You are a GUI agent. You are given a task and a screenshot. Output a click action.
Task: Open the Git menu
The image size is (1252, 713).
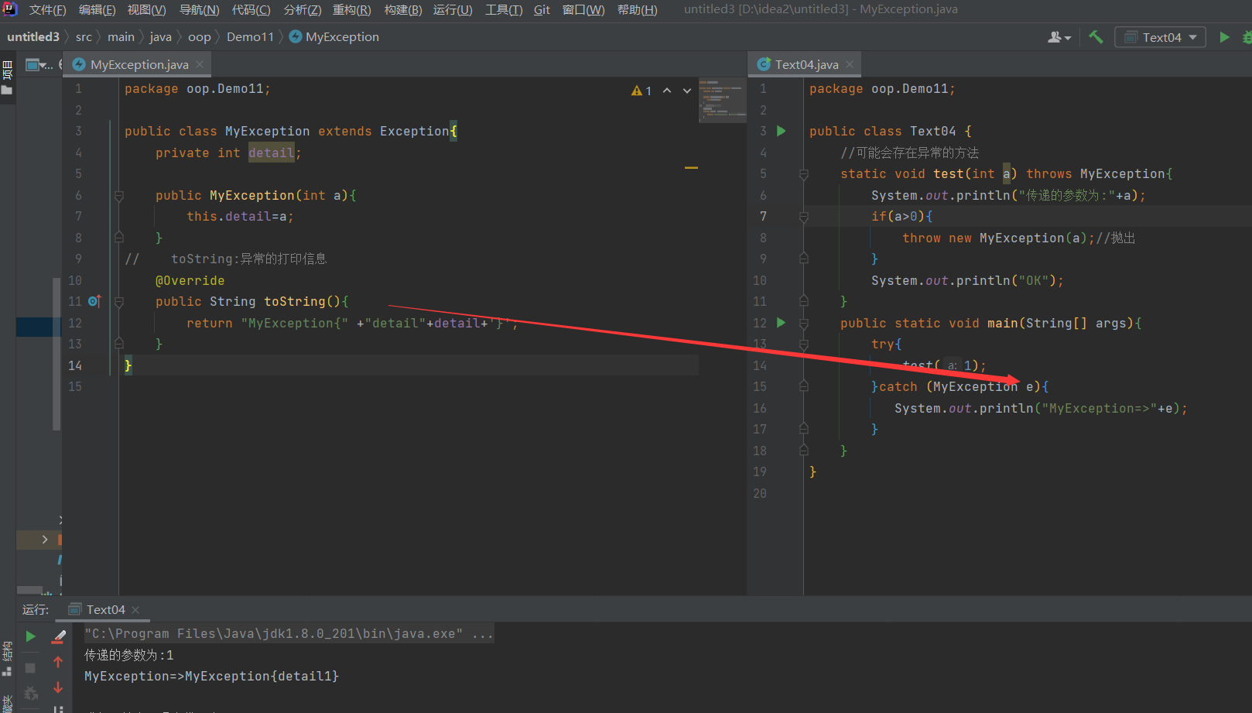(542, 10)
